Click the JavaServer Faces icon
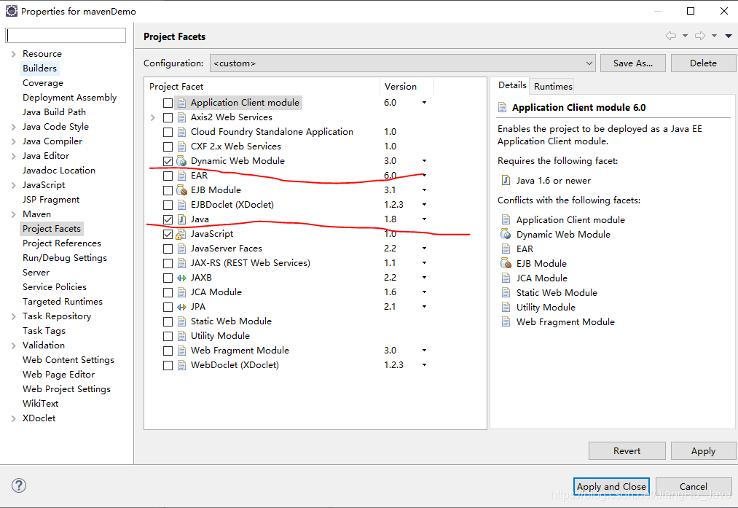Image resolution: width=738 pixels, height=508 pixels. click(x=181, y=249)
